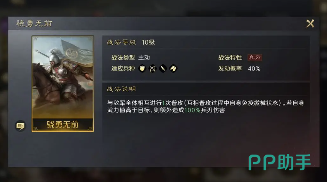Tap the red 兵刃 trait tag

[x=255, y=58]
